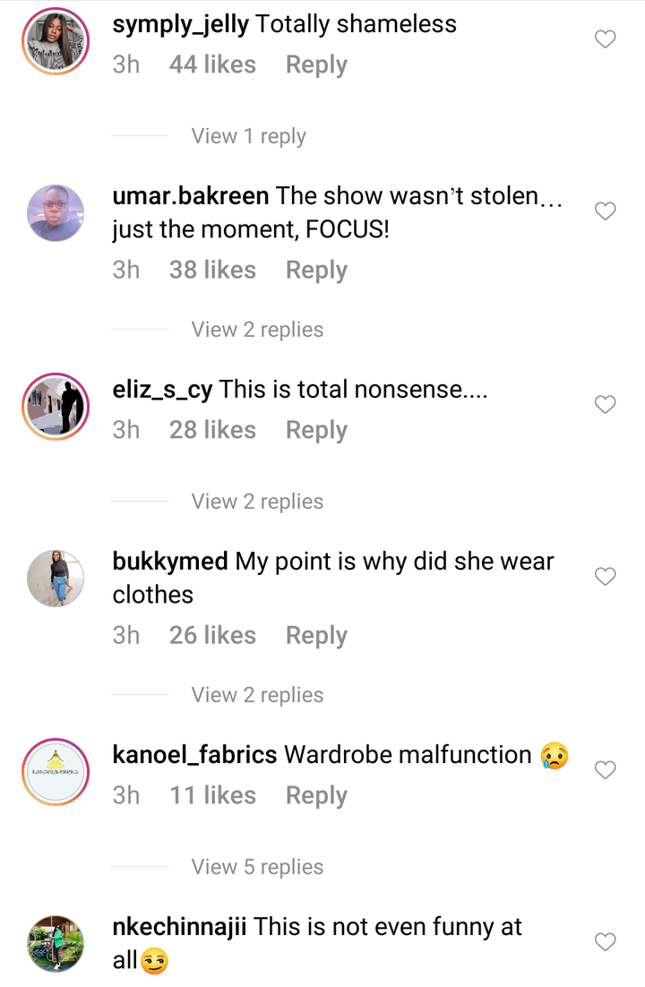Open bukkymed's profile picture
645x987 pixels.
click(x=56, y=579)
